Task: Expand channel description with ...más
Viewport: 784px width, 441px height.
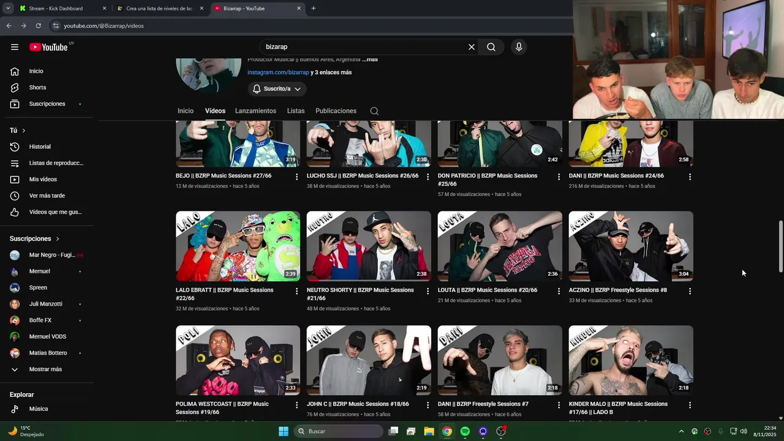Action: pyautogui.click(x=370, y=59)
